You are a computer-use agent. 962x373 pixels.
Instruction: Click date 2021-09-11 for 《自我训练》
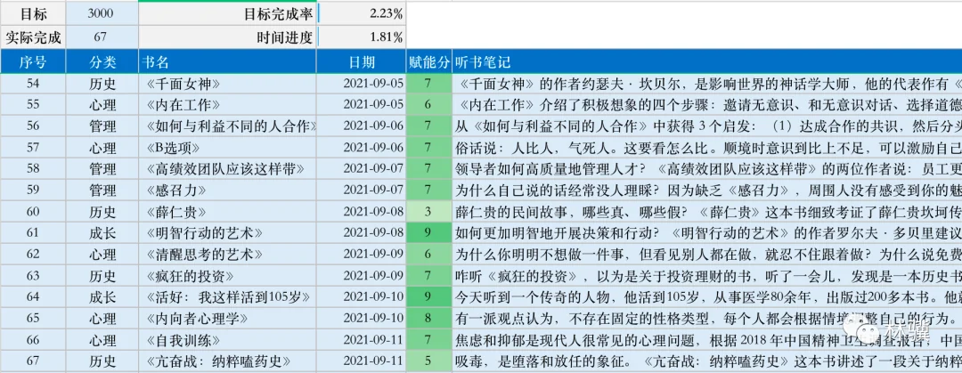pyautogui.click(x=373, y=340)
